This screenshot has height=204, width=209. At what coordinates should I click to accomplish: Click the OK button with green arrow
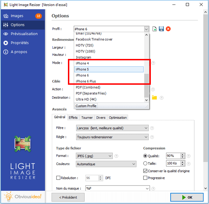(x=187, y=197)
